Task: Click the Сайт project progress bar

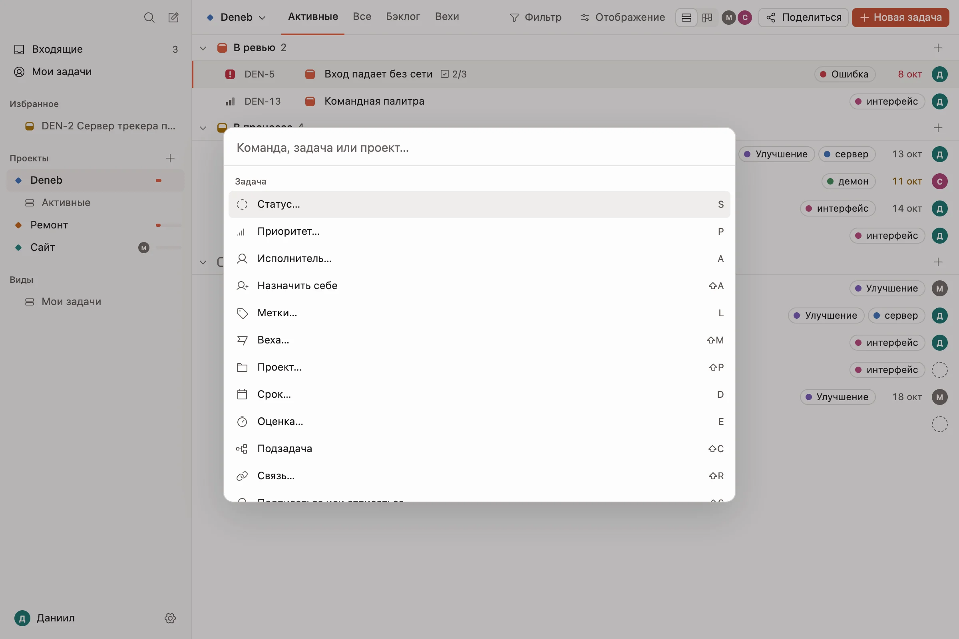Action: click(x=168, y=247)
